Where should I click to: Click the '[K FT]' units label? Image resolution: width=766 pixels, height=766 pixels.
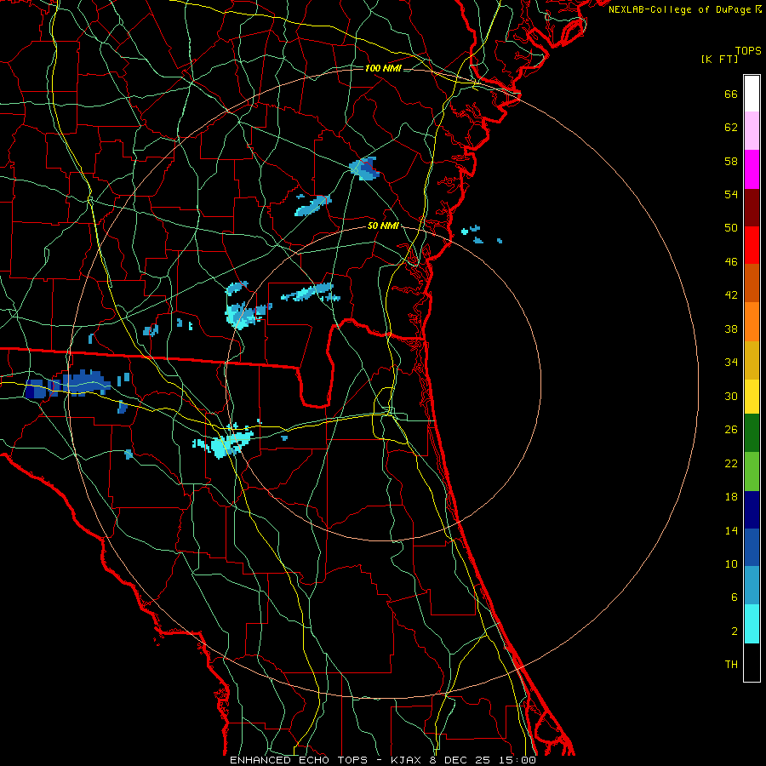(x=719, y=60)
